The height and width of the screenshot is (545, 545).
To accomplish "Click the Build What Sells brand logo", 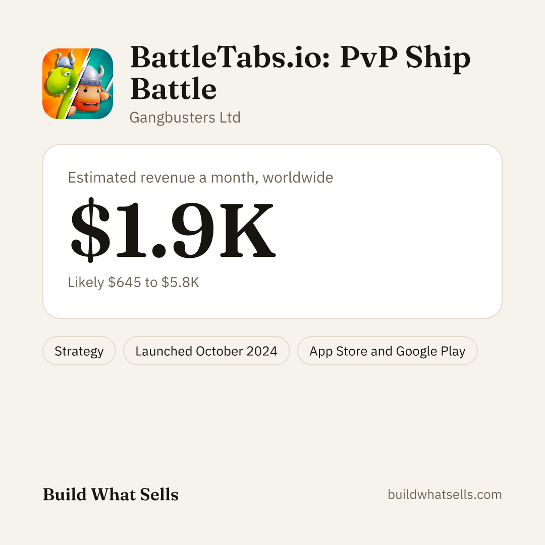I will click(x=111, y=494).
